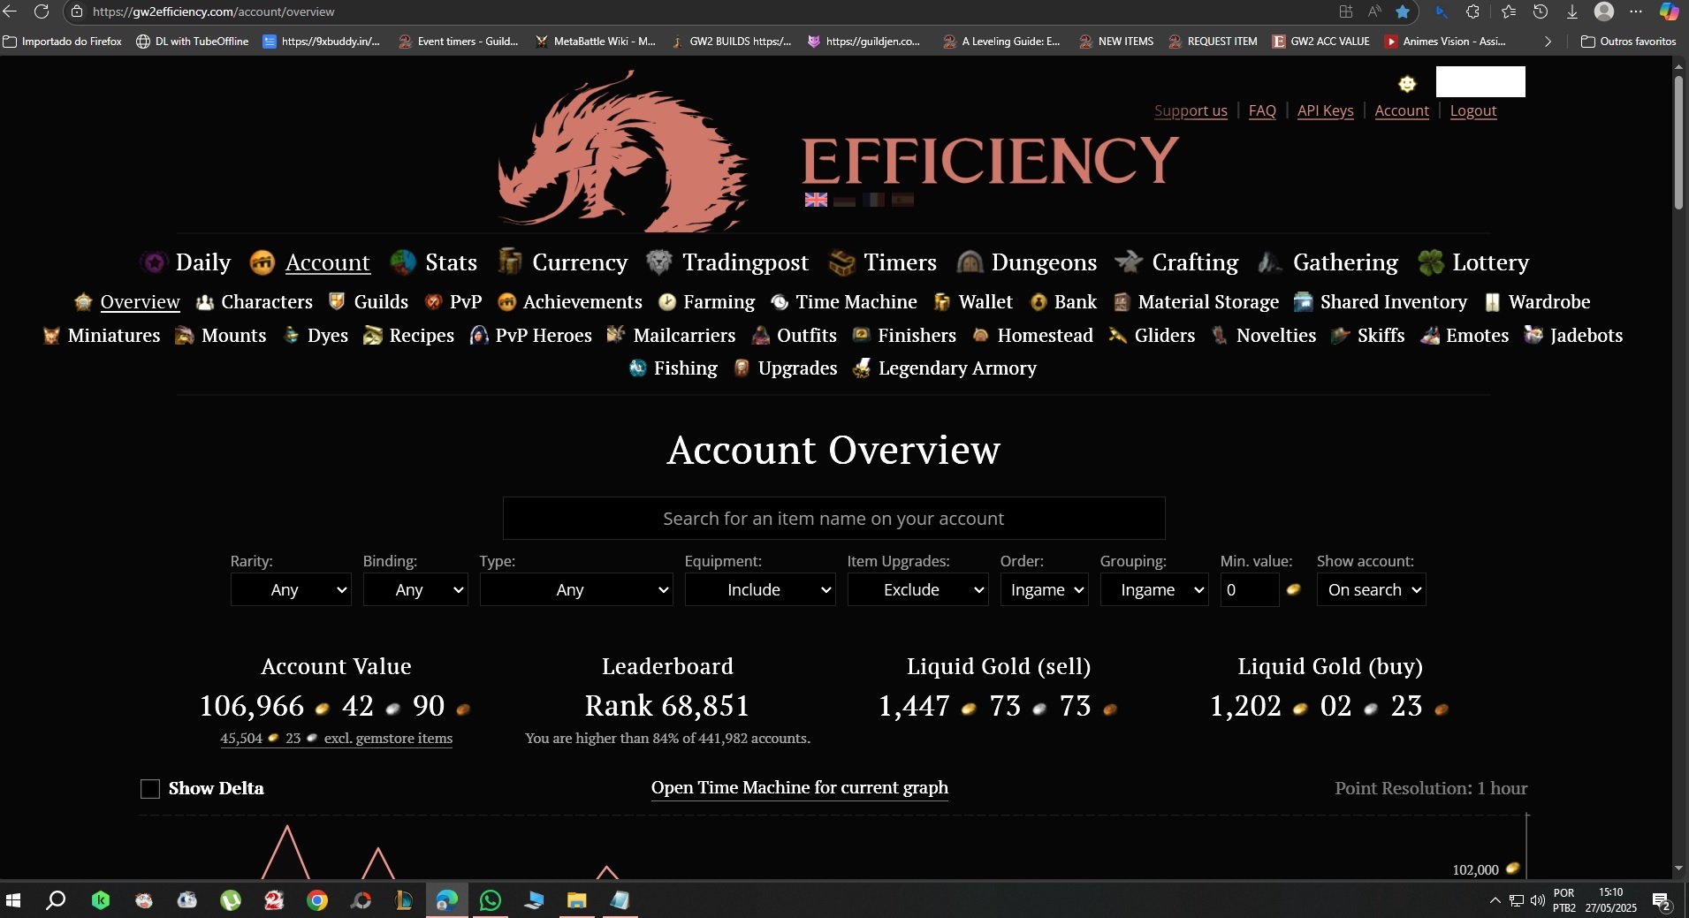1689x918 pixels.
Task: Open the PvP Heroes page
Action: (x=544, y=336)
